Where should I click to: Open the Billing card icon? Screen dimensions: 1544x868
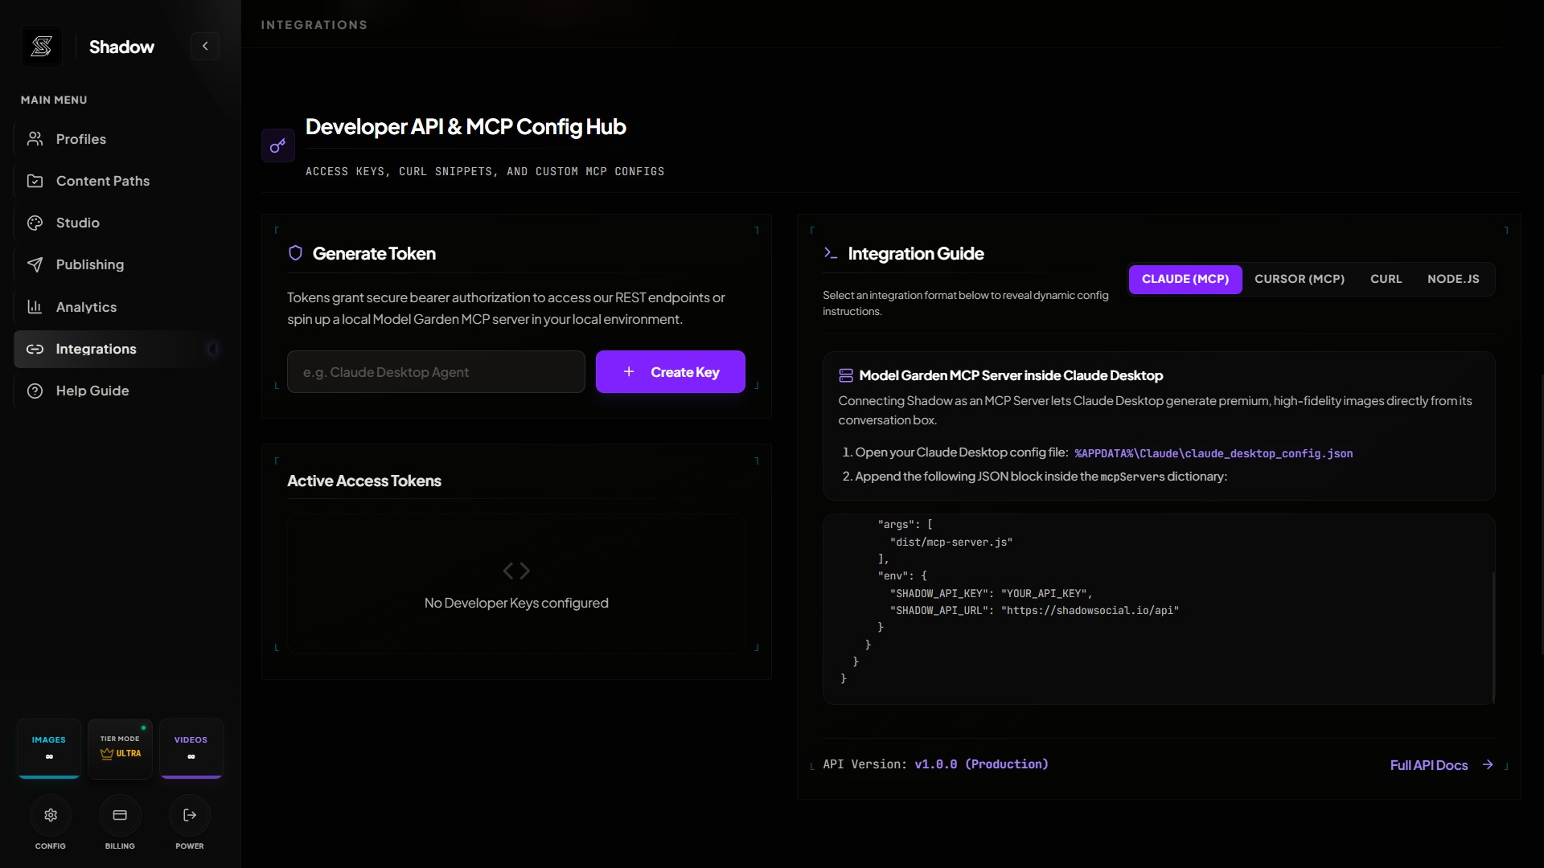pyautogui.click(x=120, y=816)
